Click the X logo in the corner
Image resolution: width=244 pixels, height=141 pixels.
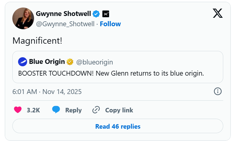coord(217,13)
